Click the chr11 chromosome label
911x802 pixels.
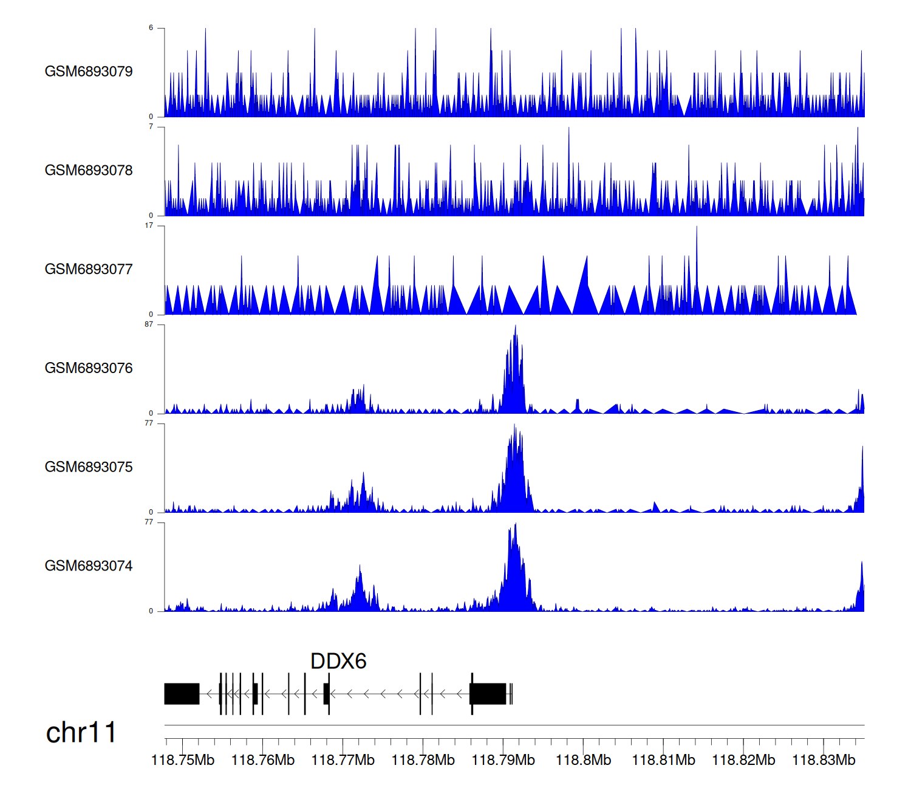(x=81, y=733)
